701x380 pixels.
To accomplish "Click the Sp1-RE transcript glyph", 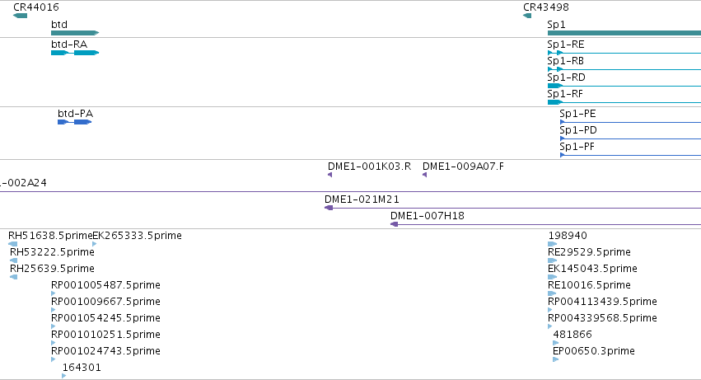I will pos(624,53).
